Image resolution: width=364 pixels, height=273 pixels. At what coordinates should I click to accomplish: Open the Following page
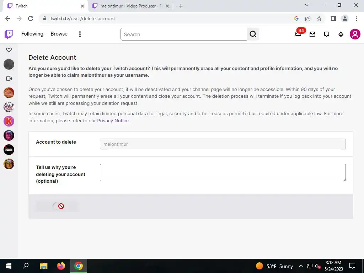tap(32, 34)
